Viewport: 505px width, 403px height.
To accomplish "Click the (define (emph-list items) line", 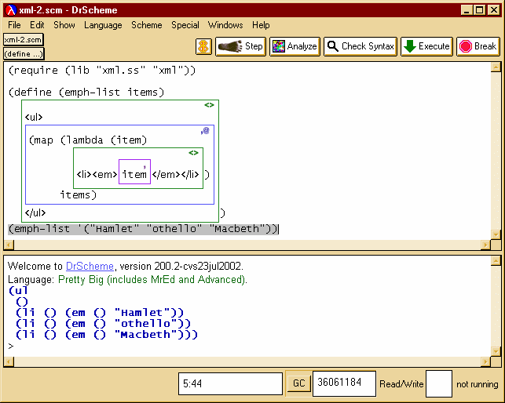I will [86, 93].
